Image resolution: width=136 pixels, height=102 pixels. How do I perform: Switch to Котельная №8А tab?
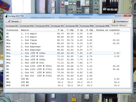click(x=87, y=26)
